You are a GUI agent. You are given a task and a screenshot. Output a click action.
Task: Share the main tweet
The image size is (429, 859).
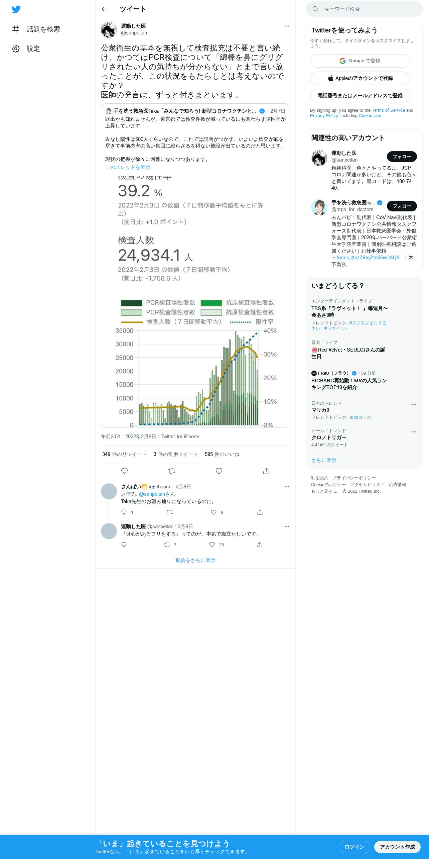266,471
